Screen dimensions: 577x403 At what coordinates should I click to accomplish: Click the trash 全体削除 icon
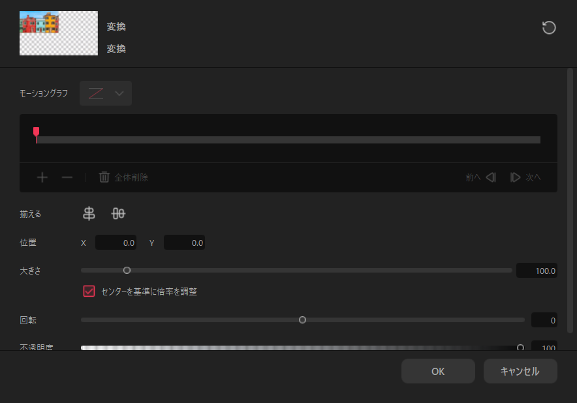(104, 177)
